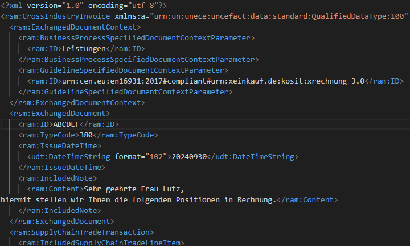Click the QualifiedDataType:100 namespace URI string
The width and height of the screenshot is (410, 246).
tap(278, 16)
